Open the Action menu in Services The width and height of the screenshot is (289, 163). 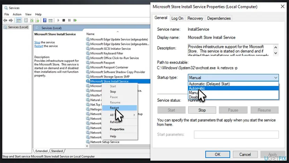coord(17,14)
